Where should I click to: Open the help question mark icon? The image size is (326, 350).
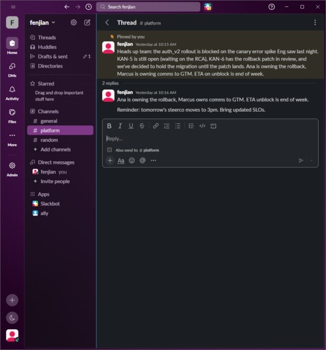pos(272,7)
